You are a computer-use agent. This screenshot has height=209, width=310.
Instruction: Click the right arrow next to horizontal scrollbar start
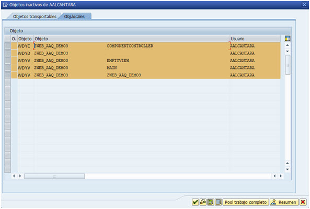20,176
